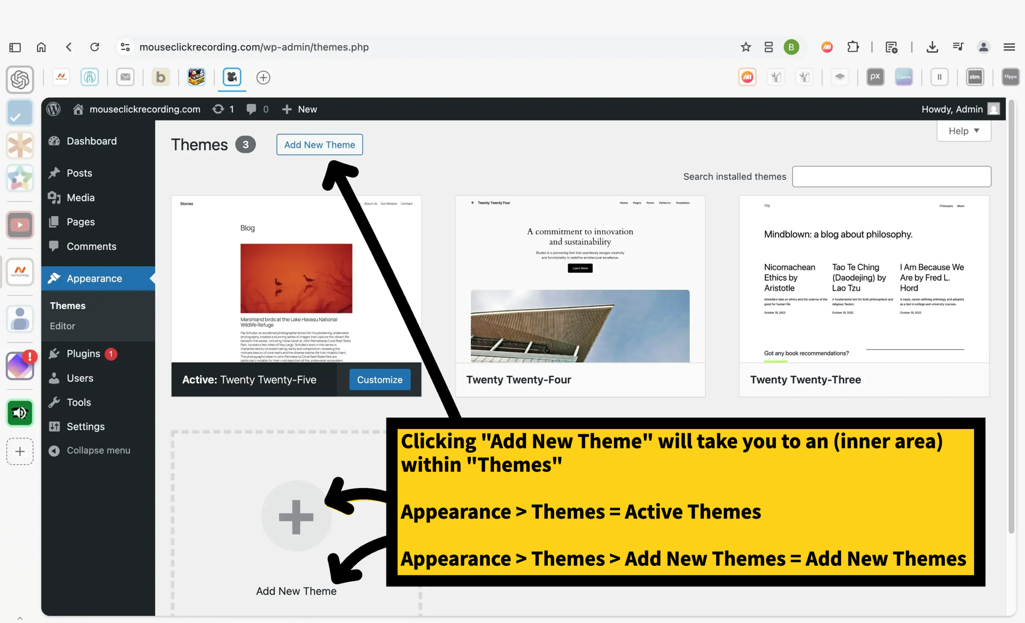Open browser extensions puzzle icon

[853, 47]
